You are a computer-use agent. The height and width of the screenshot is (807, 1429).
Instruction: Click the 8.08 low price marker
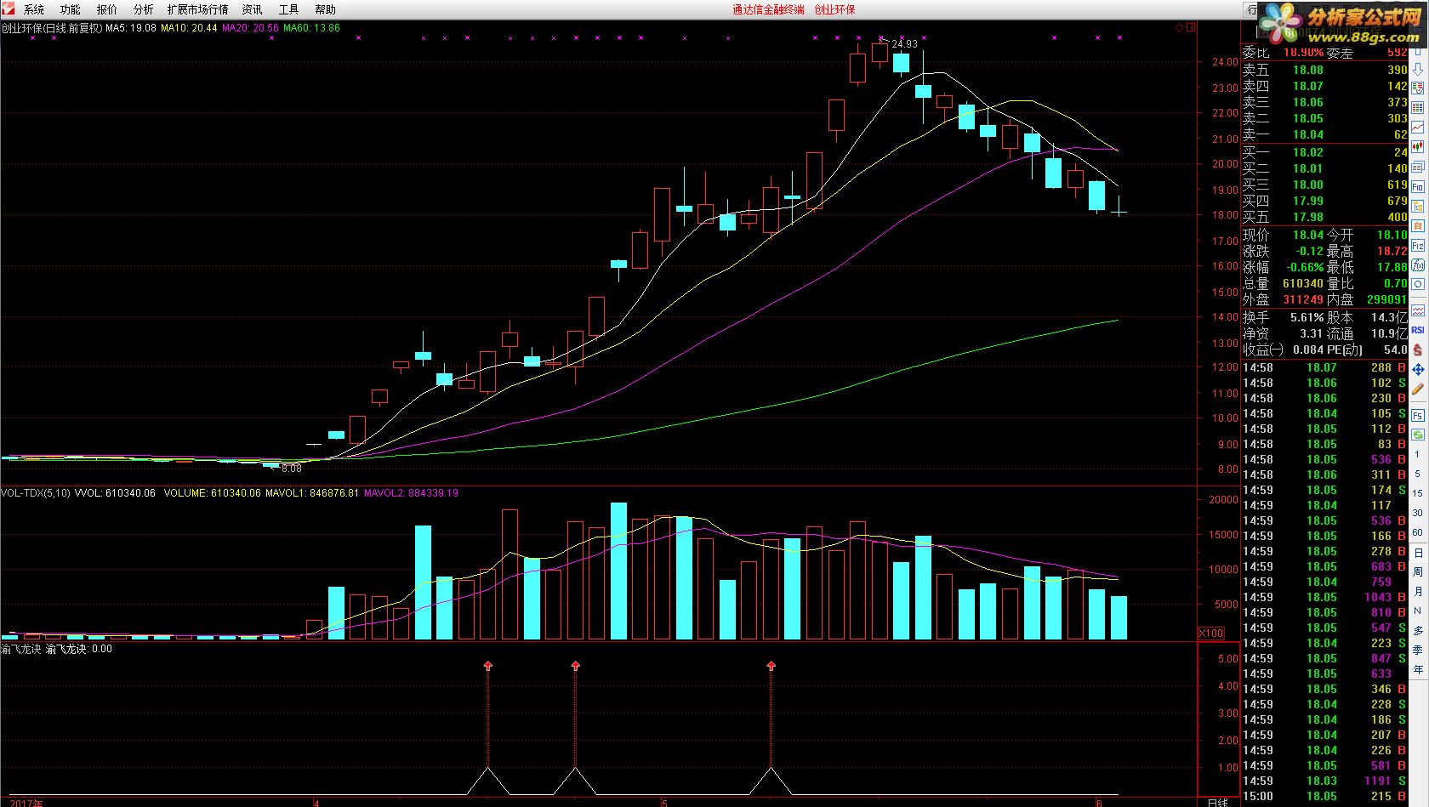(291, 469)
